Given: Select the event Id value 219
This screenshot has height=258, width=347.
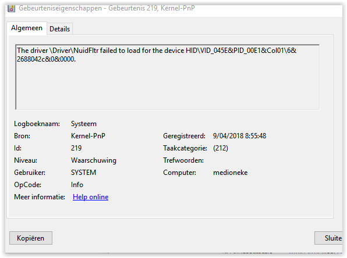Looking at the screenshot, I should tap(76, 148).
